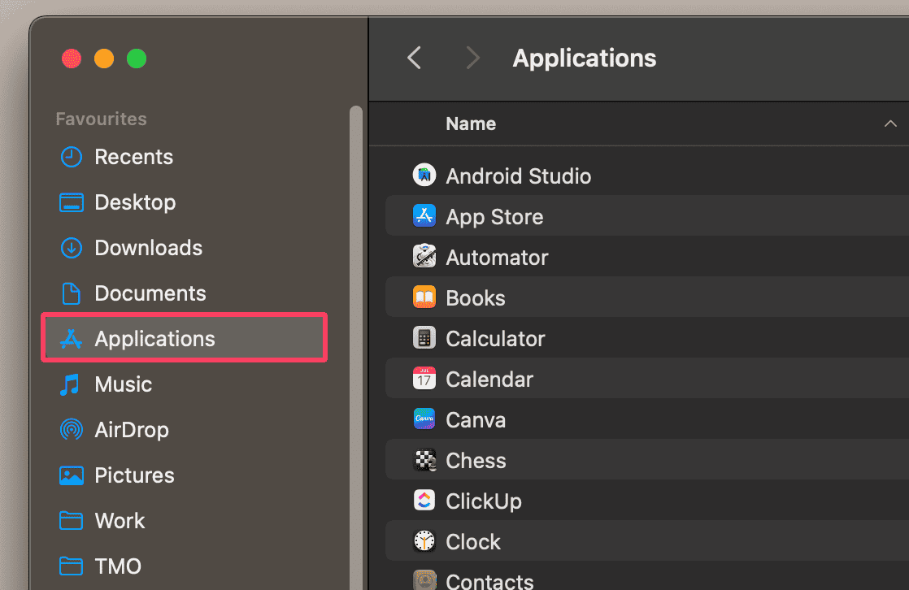Click the Clock app icon
The height and width of the screenshot is (590, 909).
pyautogui.click(x=424, y=541)
